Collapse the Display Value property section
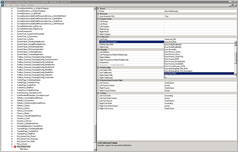The image size is (238, 152). (98, 19)
